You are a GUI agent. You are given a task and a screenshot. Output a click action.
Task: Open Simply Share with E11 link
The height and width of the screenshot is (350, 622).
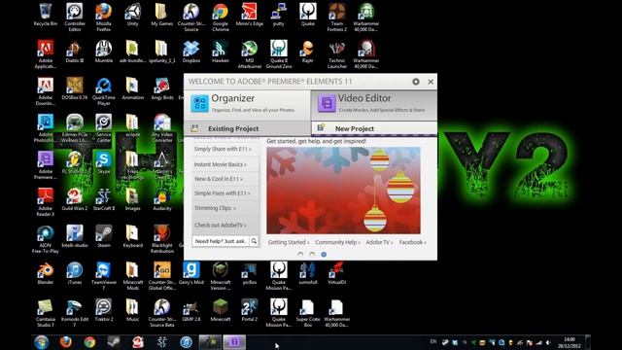[223, 149]
